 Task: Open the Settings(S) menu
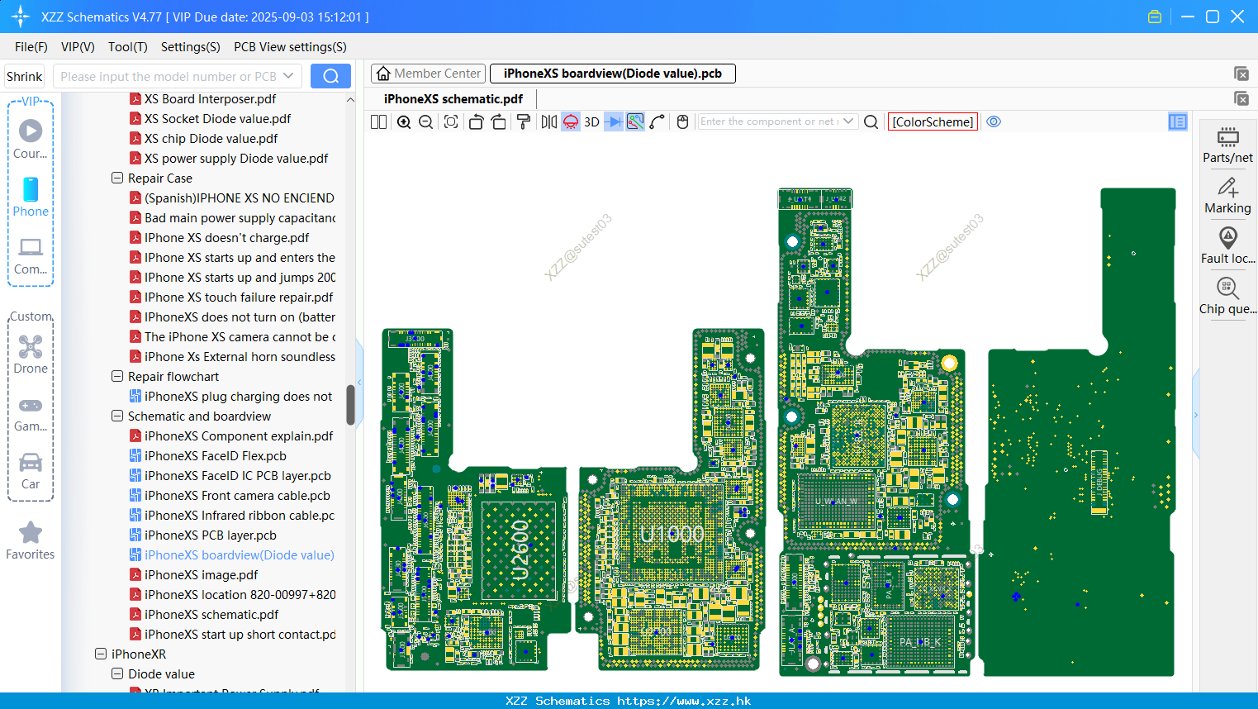pyautogui.click(x=191, y=46)
